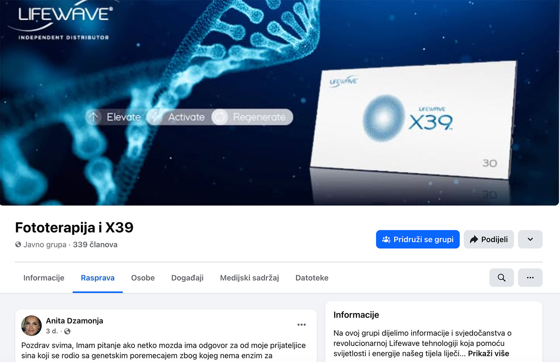Image resolution: width=560 pixels, height=362 pixels.
Task: Open Anita Dzamonja's profile name link
Action: [x=74, y=321]
